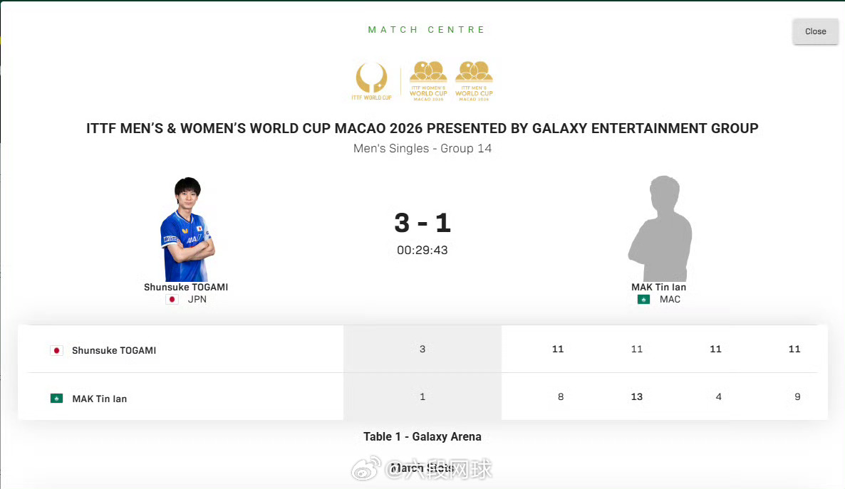
Task: Close the Match Centre dialog
Action: pos(815,31)
